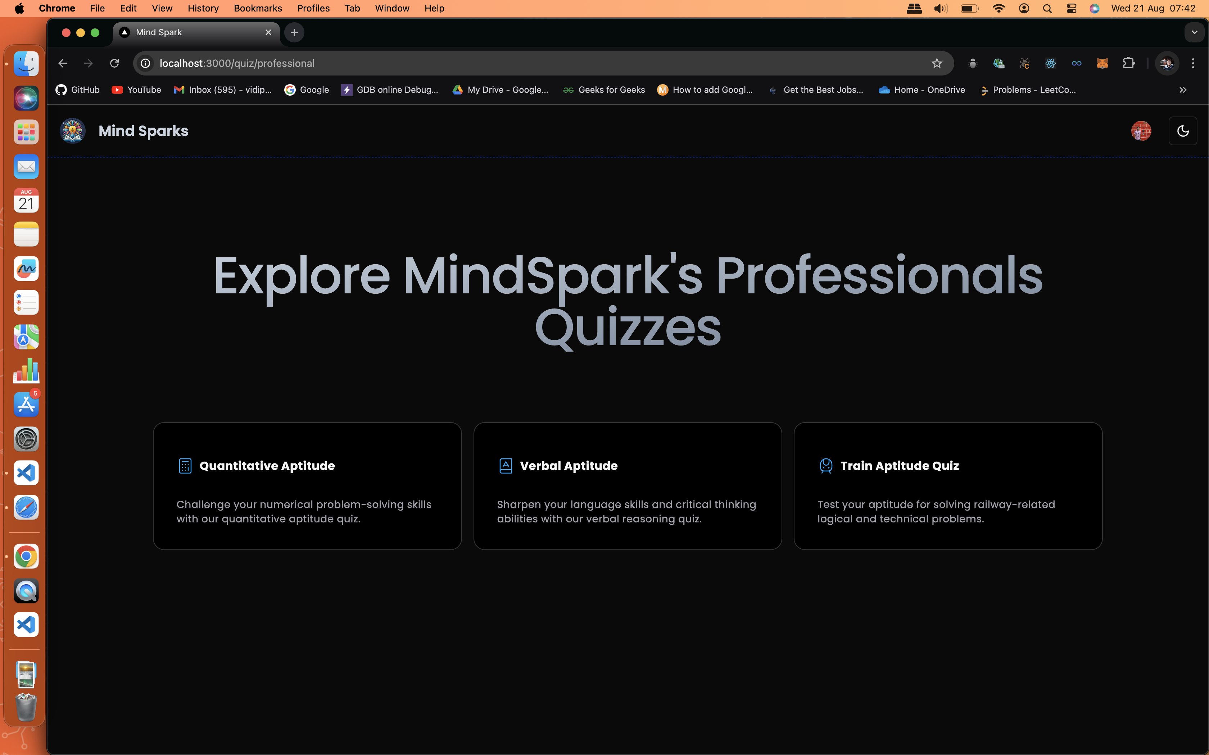The height and width of the screenshot is (755, 1209).
Task: Open user profile avatar in header
Action: pos(1141,131)
